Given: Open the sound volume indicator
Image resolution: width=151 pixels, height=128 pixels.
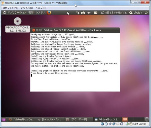Looking at the screenshot, I should (89, 13).
